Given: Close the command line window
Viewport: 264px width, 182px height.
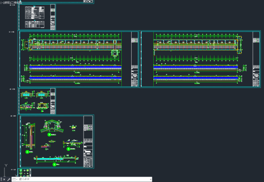Looking at the screenshot, I should 4,179.
